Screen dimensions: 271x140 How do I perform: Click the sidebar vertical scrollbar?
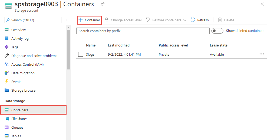coord(68,49)
